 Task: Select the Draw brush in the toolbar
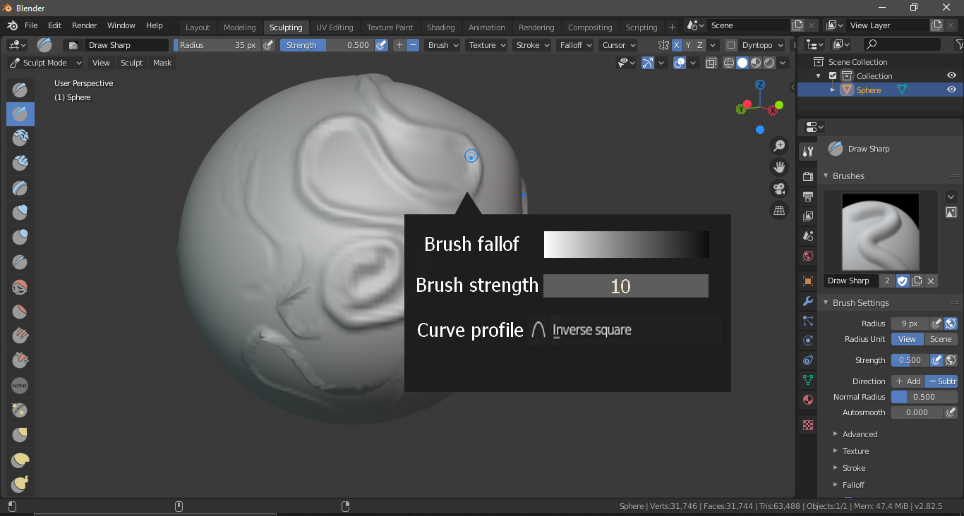20,90
